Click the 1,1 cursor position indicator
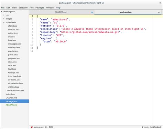Viewport: 163px width, 129px height. [46, 127]
